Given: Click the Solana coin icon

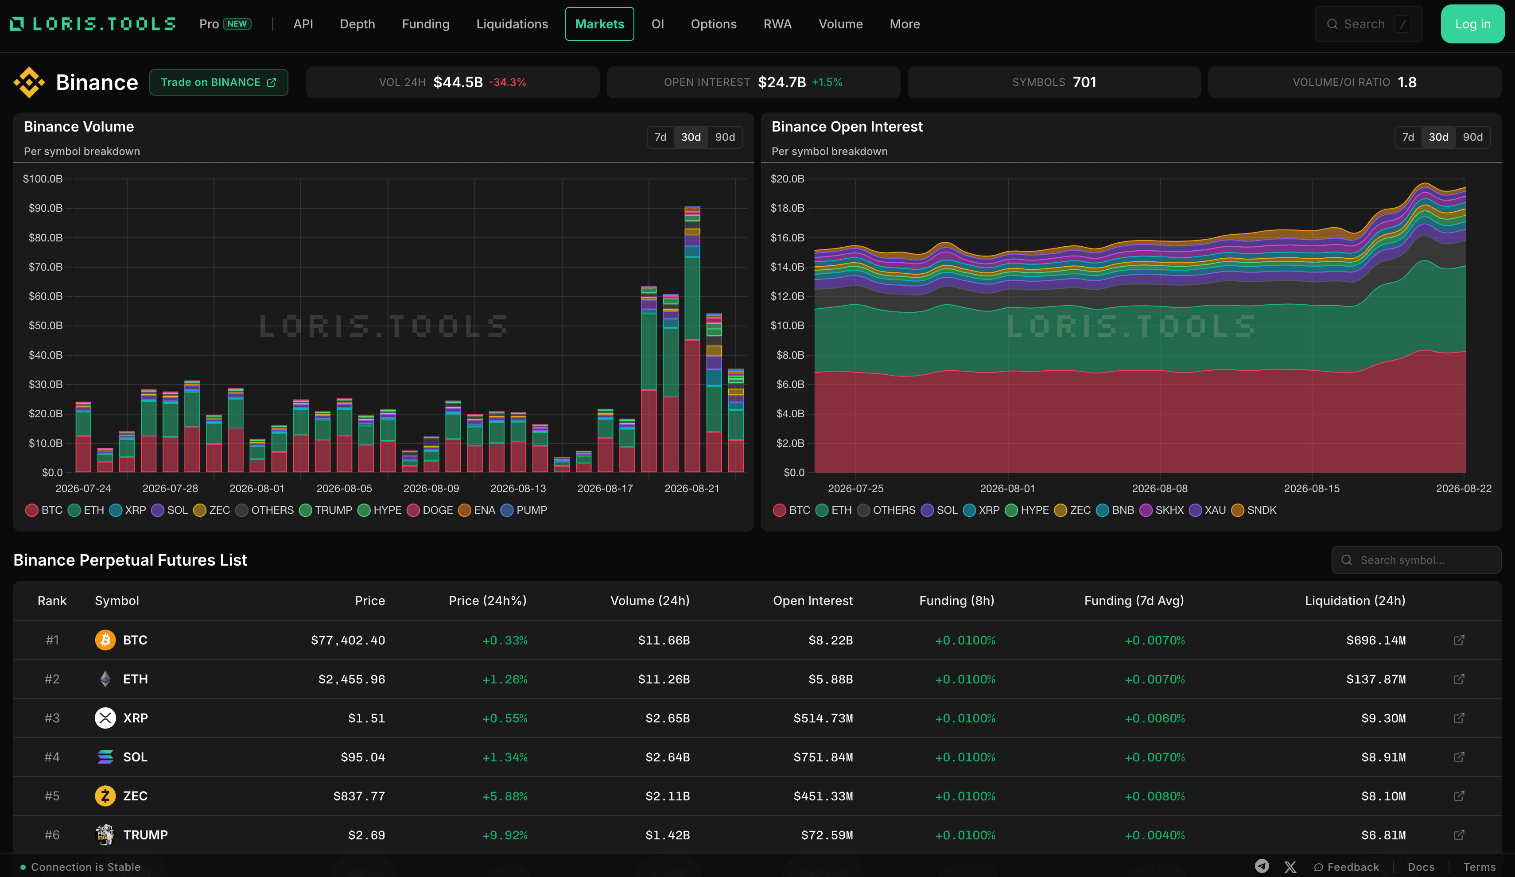Looking at the screenshot, I should pos(105,757).
